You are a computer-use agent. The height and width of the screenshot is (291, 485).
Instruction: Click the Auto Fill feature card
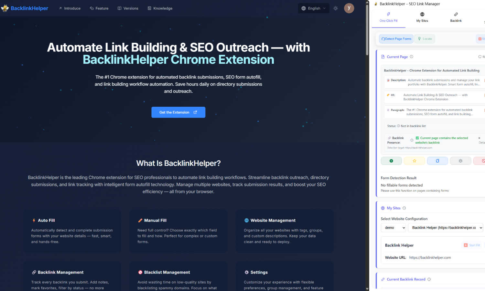72,231
